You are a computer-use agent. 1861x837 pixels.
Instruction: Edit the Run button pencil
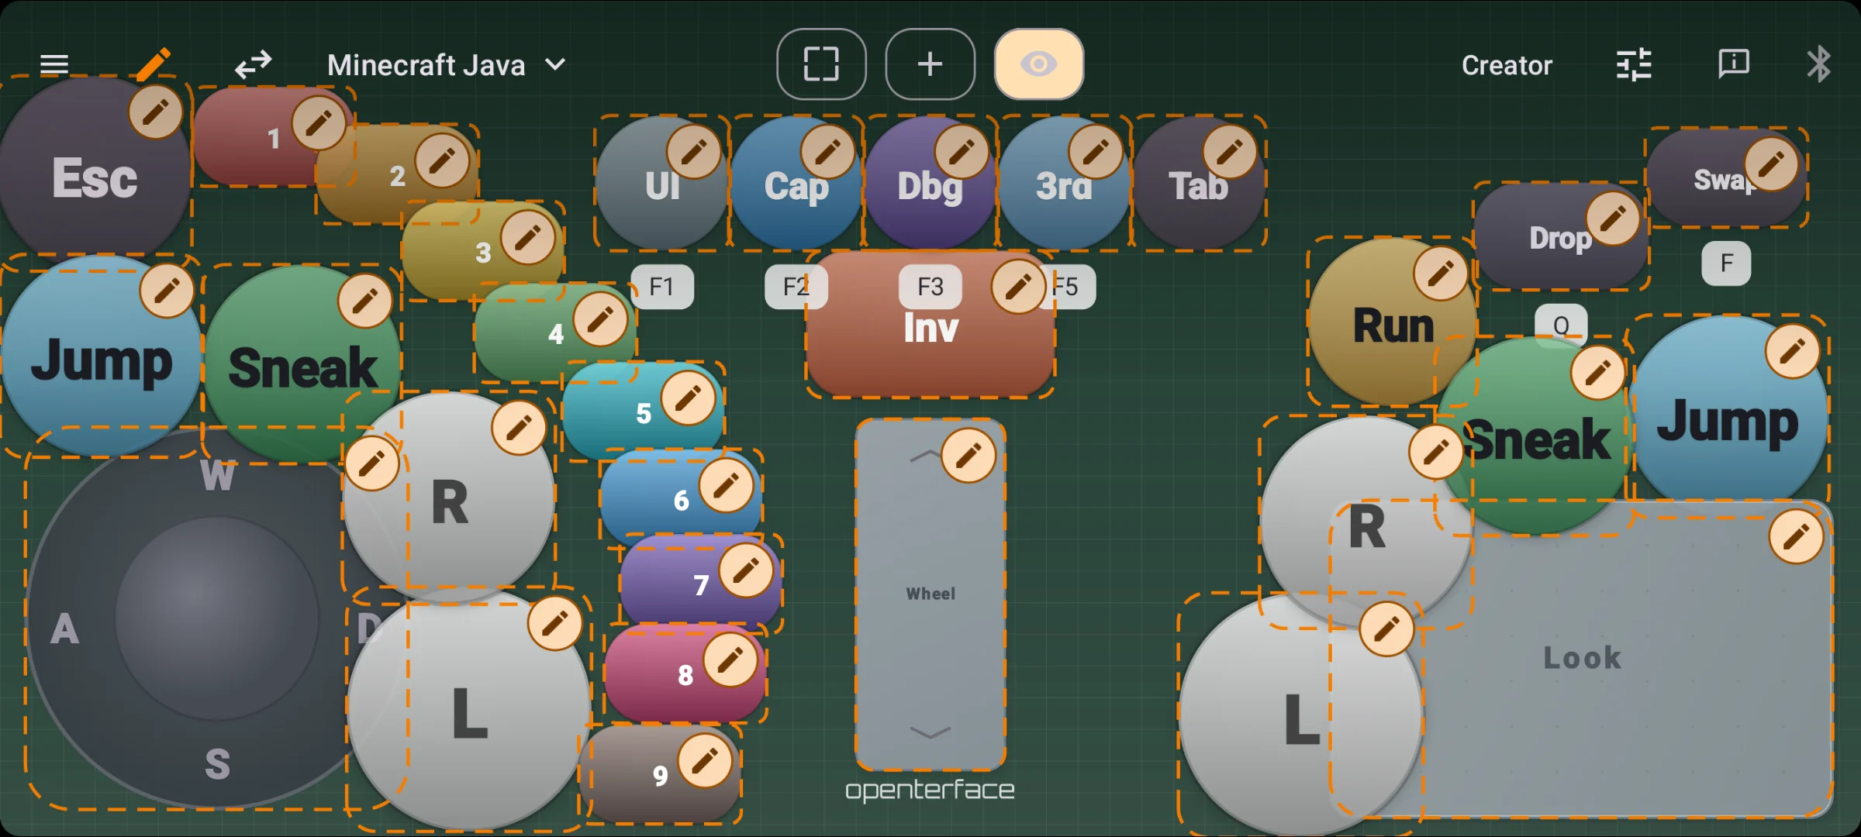point(1441,273)
